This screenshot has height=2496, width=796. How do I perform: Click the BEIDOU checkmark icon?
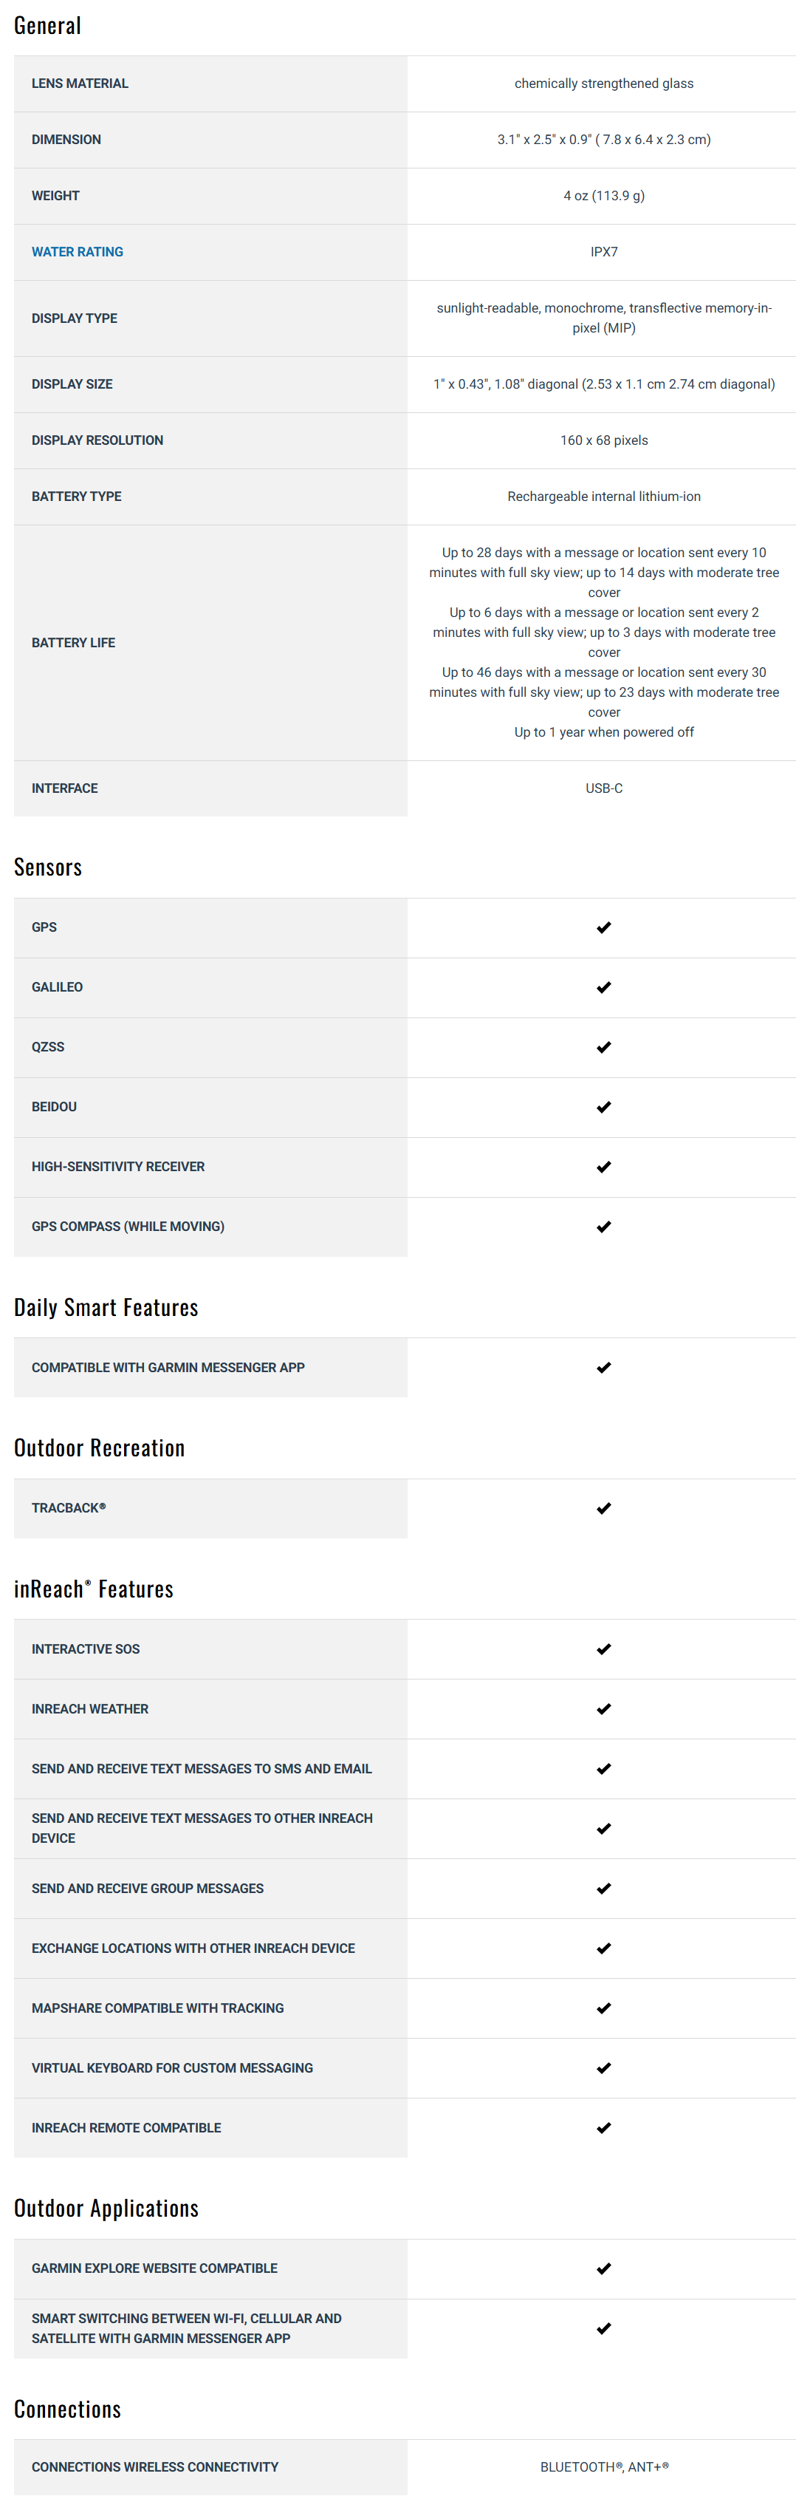click(603, 1107)
